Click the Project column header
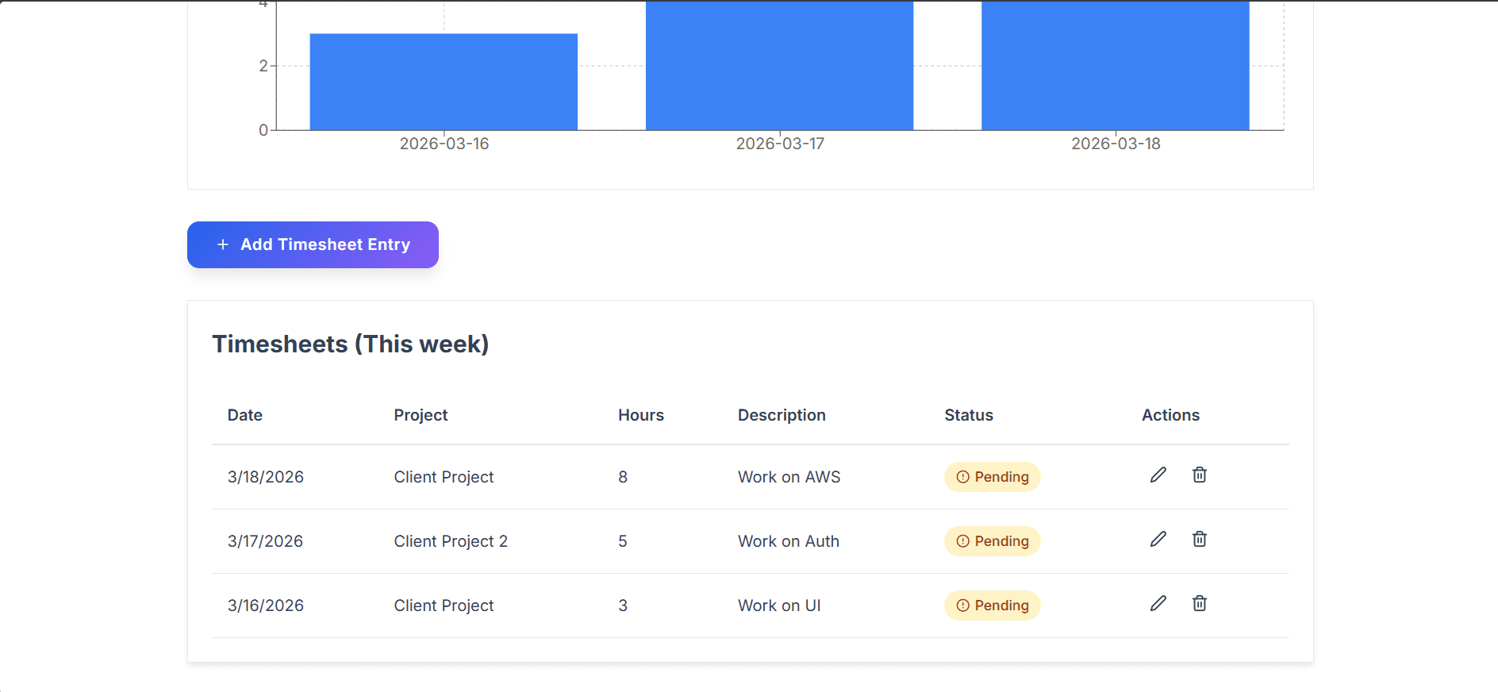The width and height of the screenshot is (1498, 692). [421, 415]
